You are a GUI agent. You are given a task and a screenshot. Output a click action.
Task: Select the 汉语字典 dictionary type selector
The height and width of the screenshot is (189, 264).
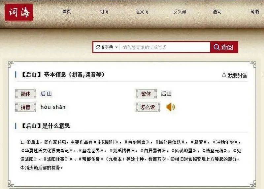[107, 47]
